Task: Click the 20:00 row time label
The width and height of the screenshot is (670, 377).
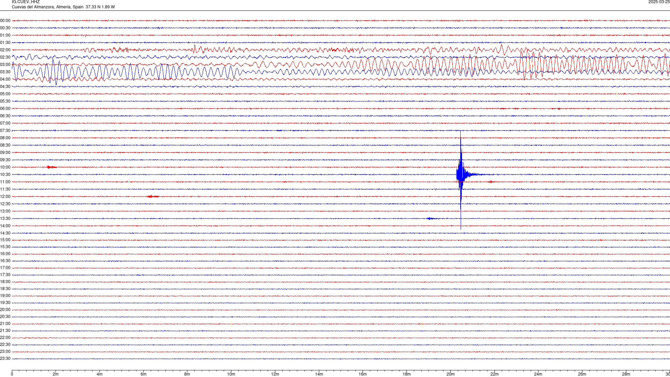Action: click(x=5, y=310)
